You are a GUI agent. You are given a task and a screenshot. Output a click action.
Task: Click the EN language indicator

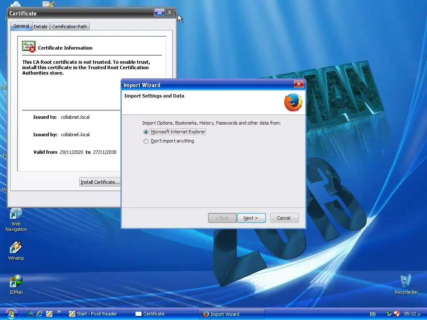372,314
